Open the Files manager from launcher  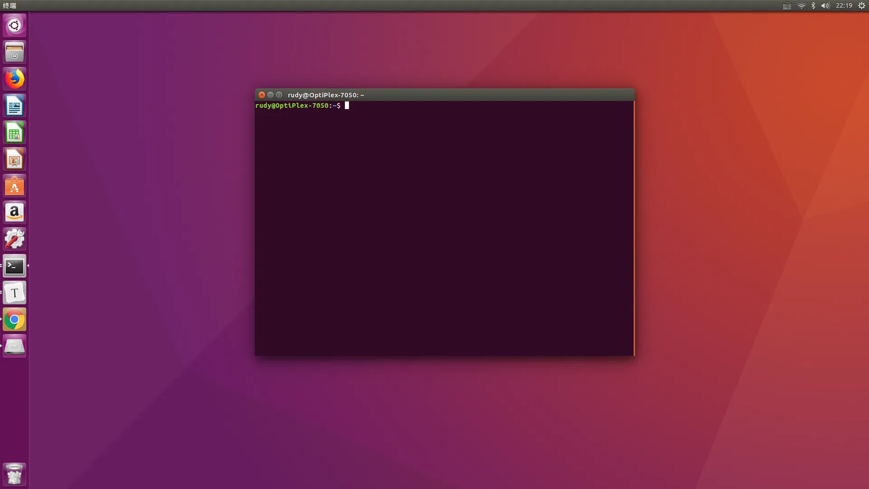14,52
